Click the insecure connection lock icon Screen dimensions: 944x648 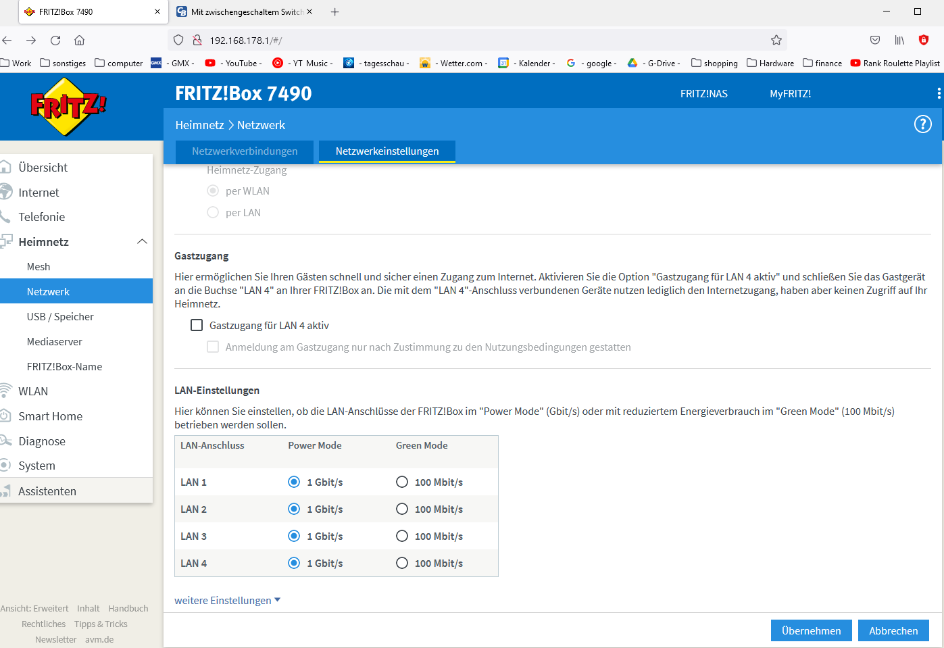197,41
